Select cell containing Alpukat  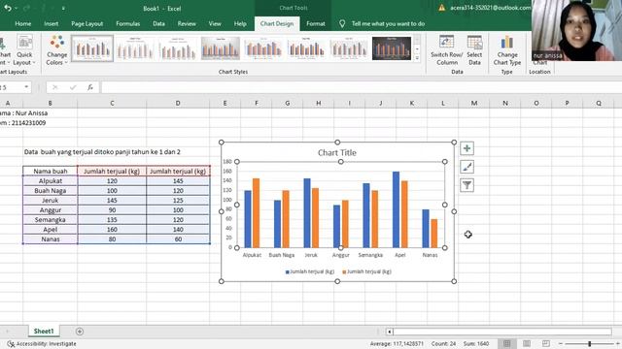[x=51, y=181]
